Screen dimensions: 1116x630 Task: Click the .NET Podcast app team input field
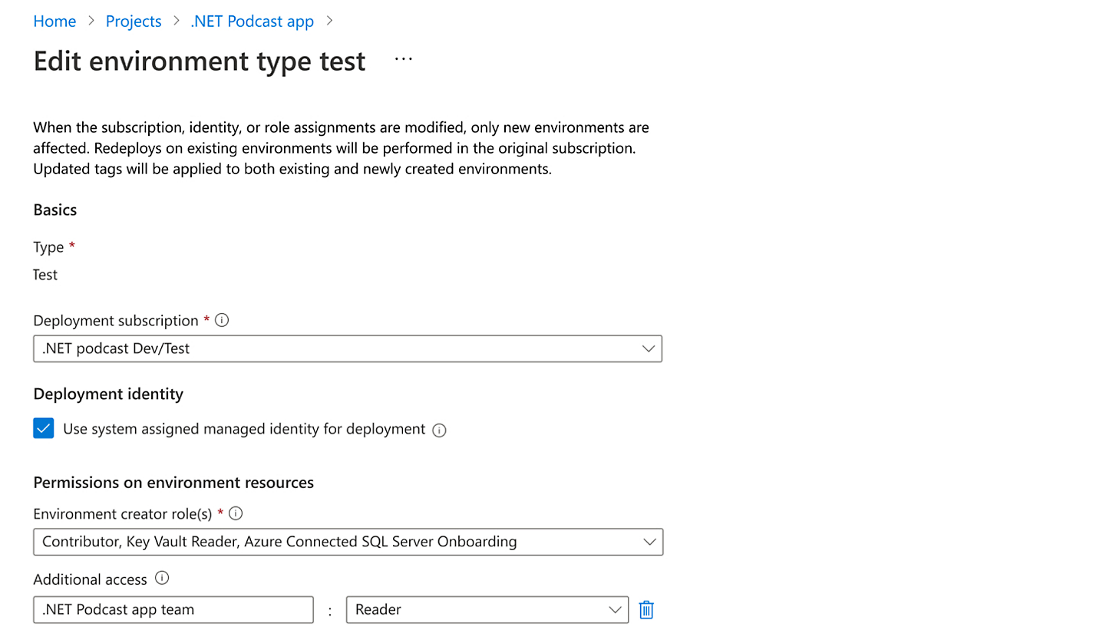coord(173,610)
